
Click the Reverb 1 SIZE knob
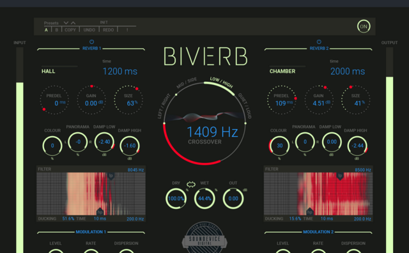click(x=128, y=100)
